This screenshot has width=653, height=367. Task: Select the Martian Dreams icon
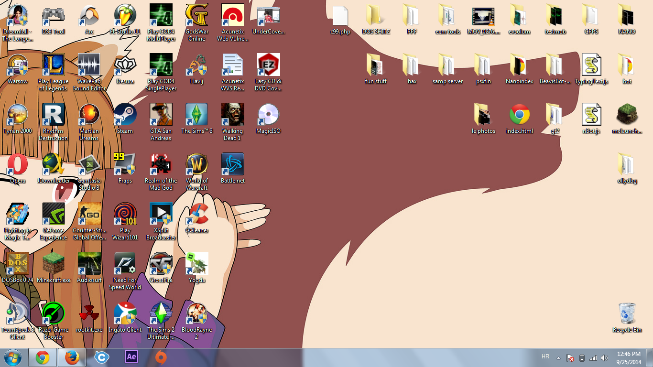tap(89, 122)
